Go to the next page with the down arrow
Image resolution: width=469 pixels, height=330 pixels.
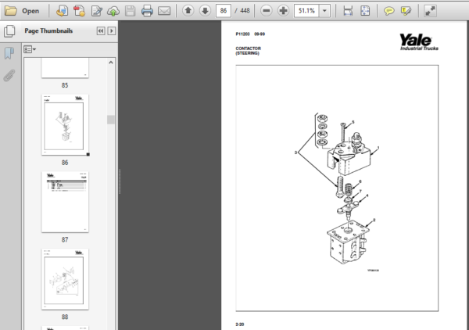pyautogui.click(x=205, y=11)
